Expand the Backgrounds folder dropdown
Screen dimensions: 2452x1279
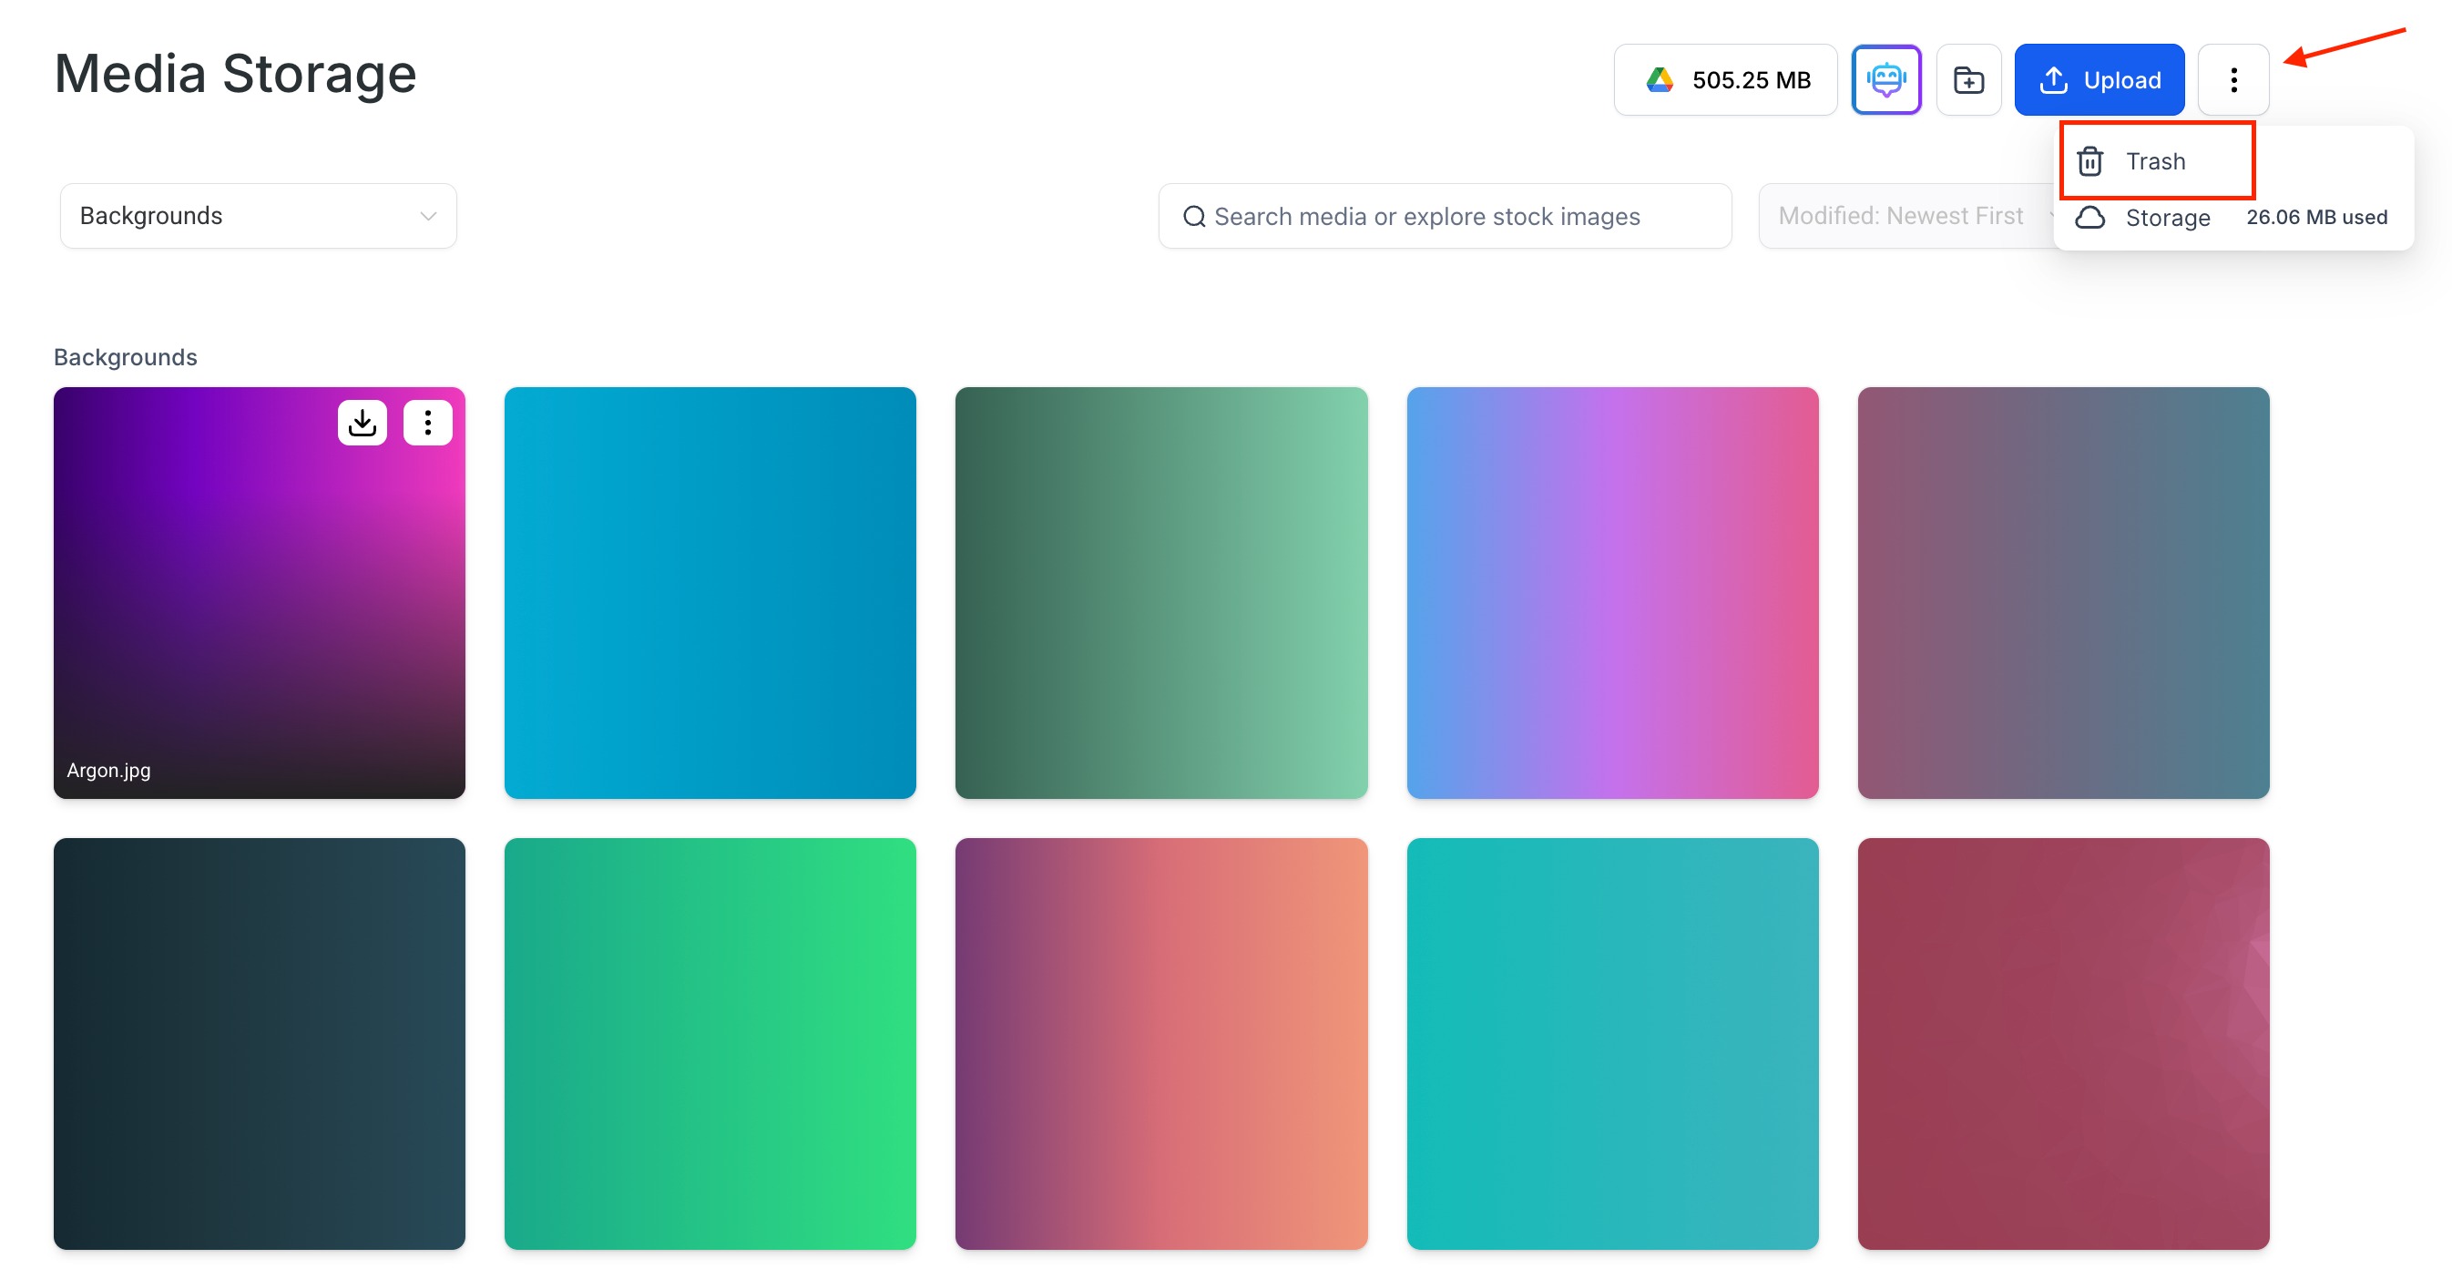point(257,215)
